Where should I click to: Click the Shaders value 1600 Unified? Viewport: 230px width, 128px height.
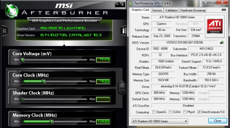[x=165, y=61]
